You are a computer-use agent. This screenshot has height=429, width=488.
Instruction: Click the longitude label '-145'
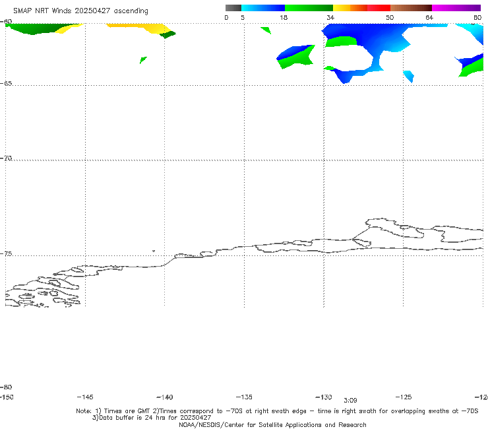pyautogui.click(x=85, y=397)
